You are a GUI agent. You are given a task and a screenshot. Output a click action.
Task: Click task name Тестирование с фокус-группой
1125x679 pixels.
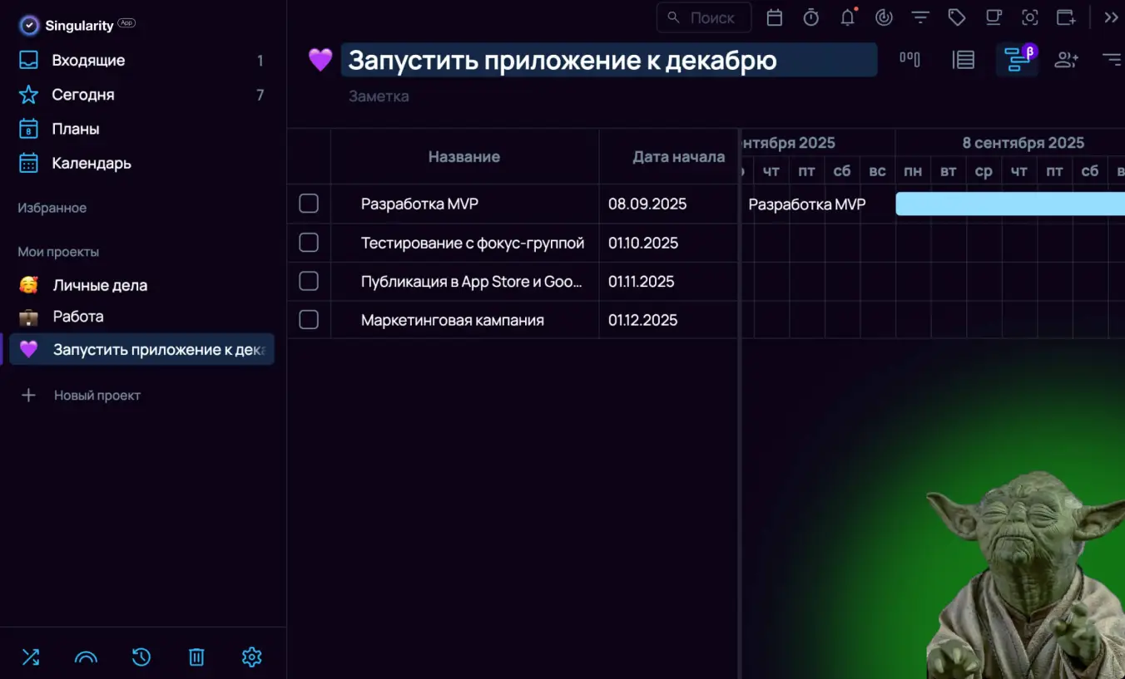click(x=473, y=243)
